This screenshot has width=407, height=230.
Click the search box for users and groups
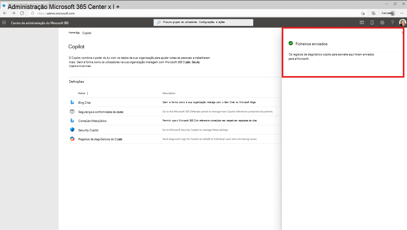[x=203, y=23]
